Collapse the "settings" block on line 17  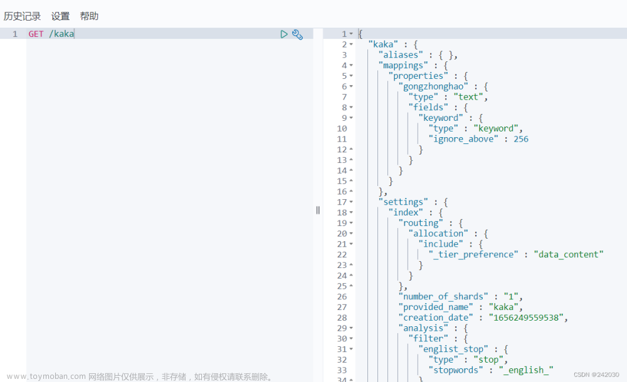coord(351,202)
